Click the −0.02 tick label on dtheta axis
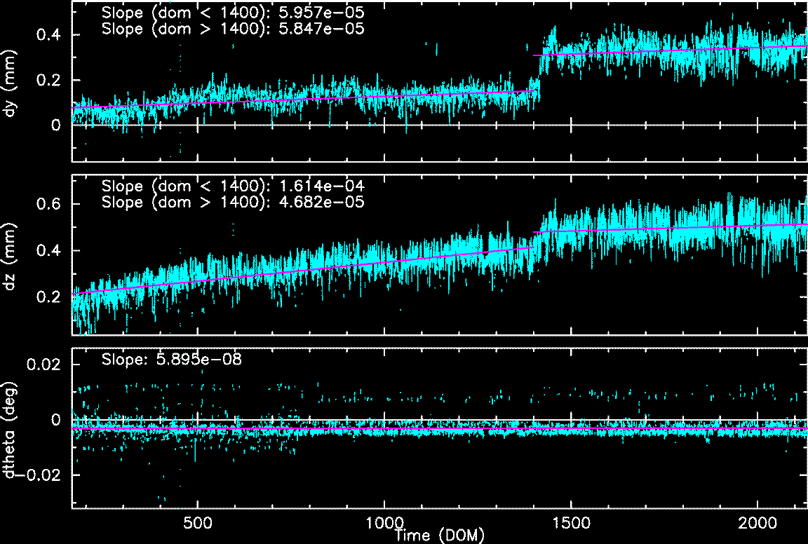 coord(41,475)
